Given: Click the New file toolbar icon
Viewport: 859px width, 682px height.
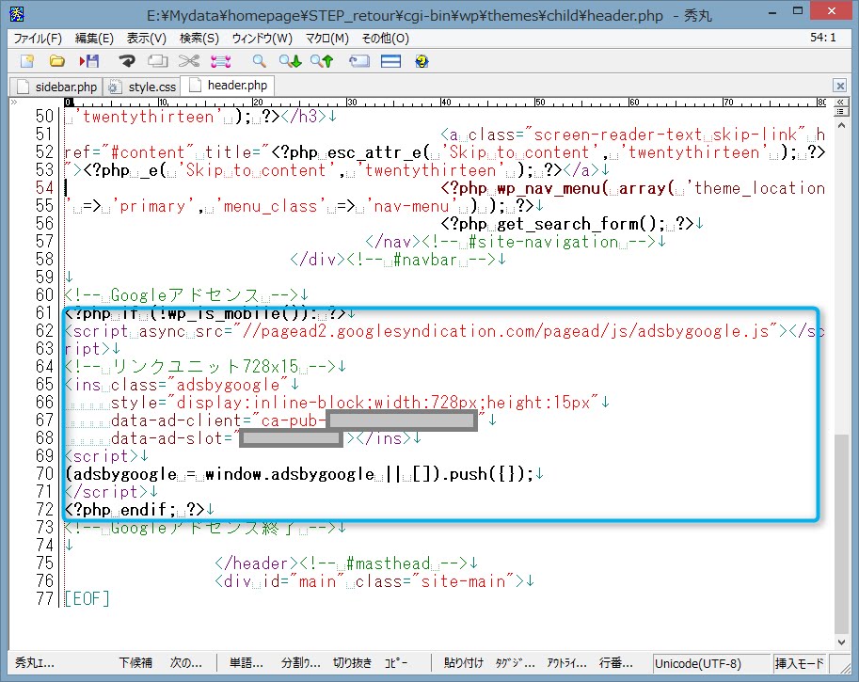Looking at the screenshot, I should click(27, 61).
